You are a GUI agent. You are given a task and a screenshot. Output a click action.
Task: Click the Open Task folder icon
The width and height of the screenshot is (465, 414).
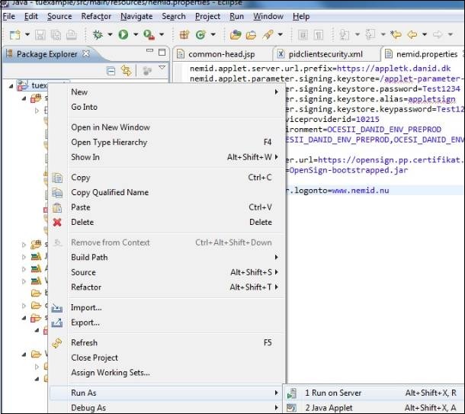tap(251, 35)
